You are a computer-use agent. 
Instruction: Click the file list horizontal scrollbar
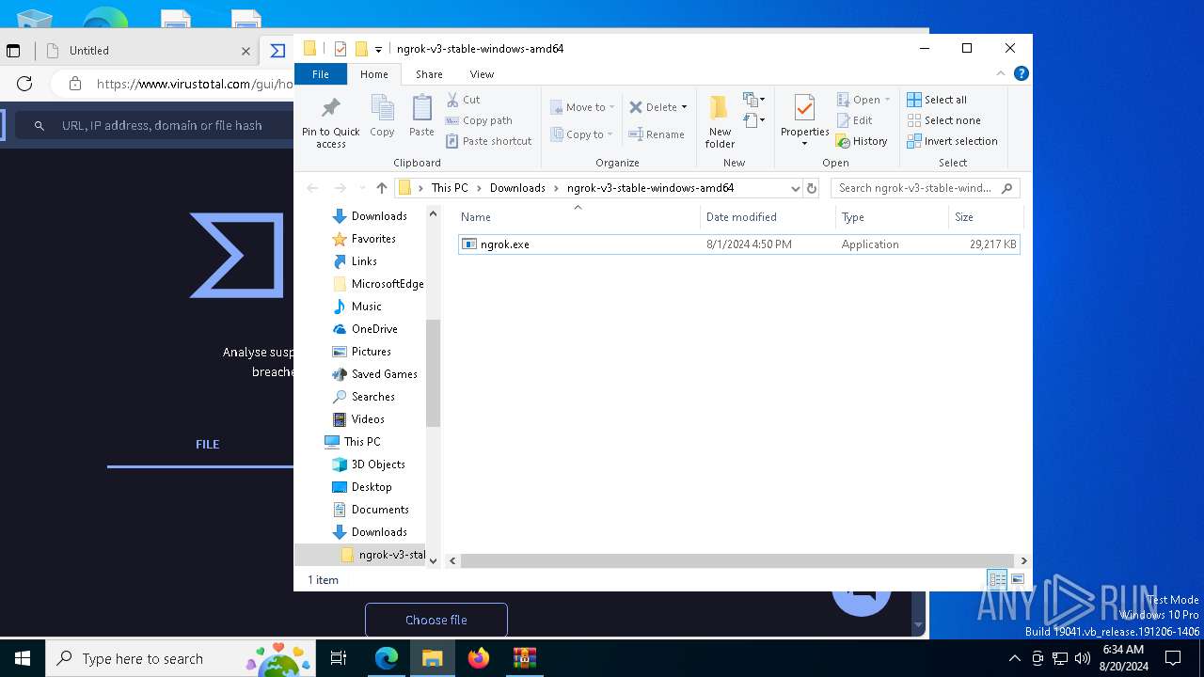(738, 560)
